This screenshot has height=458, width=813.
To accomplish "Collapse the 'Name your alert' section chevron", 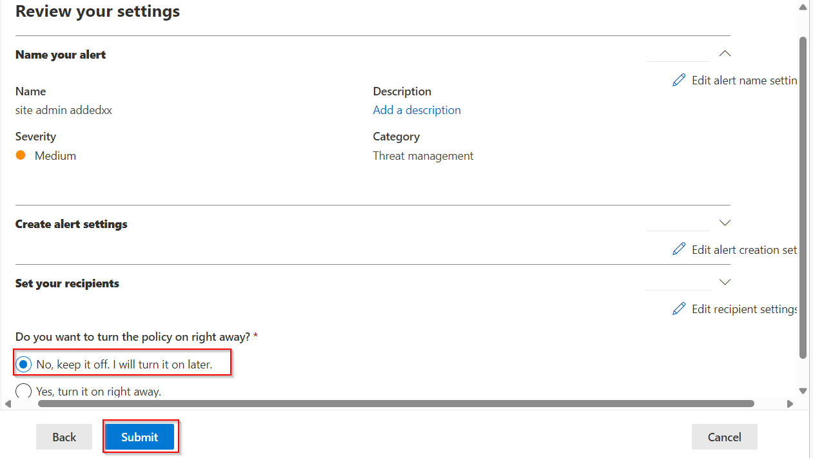I will 725,53.
